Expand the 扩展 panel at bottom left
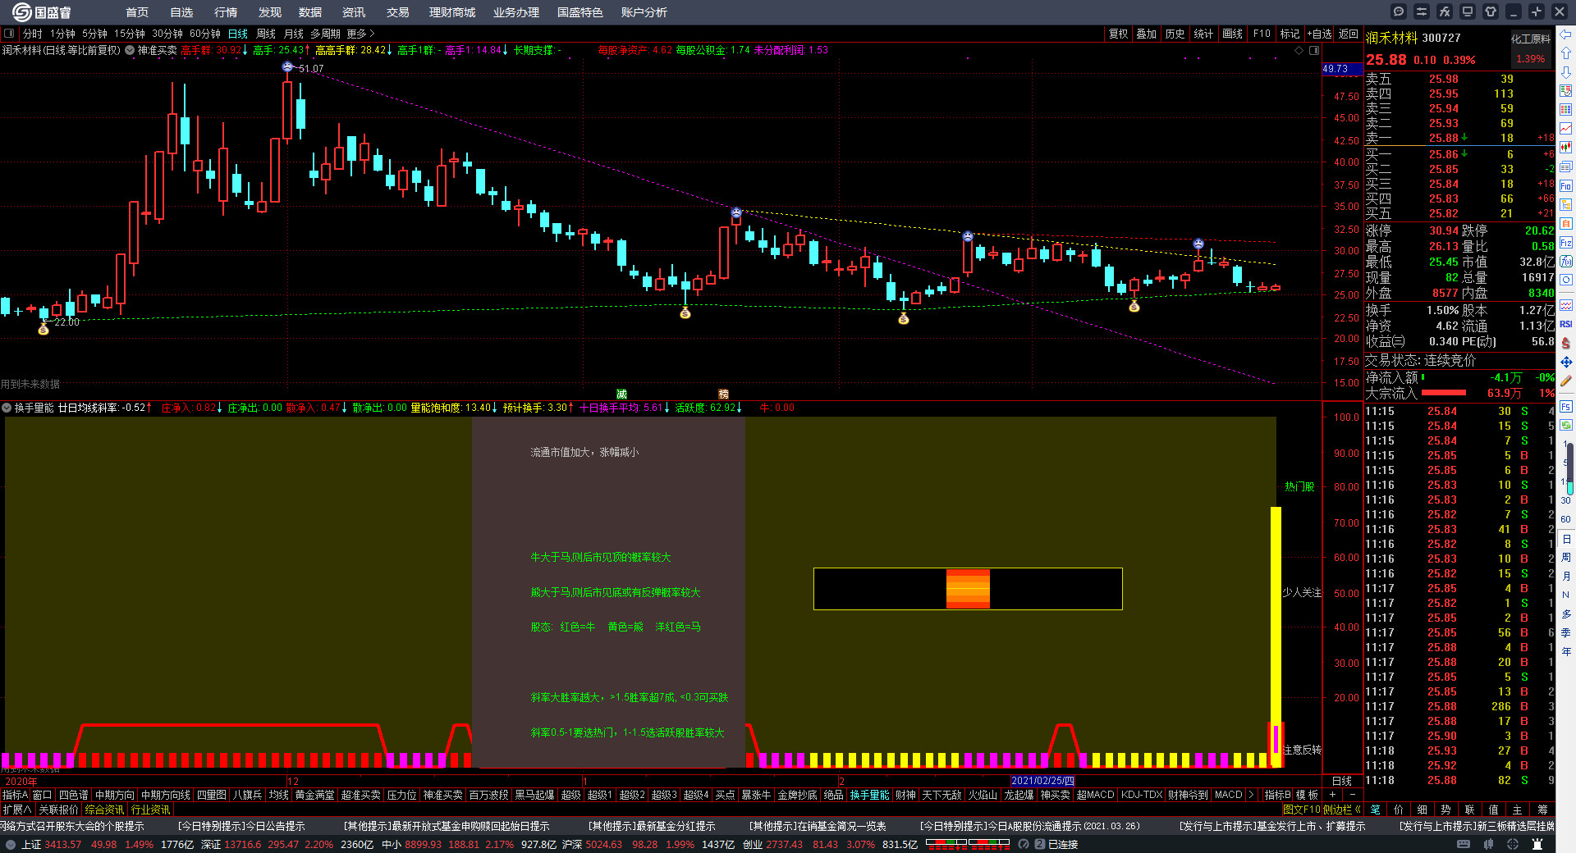Screen dimensions: 1576x853 point(17,810)
